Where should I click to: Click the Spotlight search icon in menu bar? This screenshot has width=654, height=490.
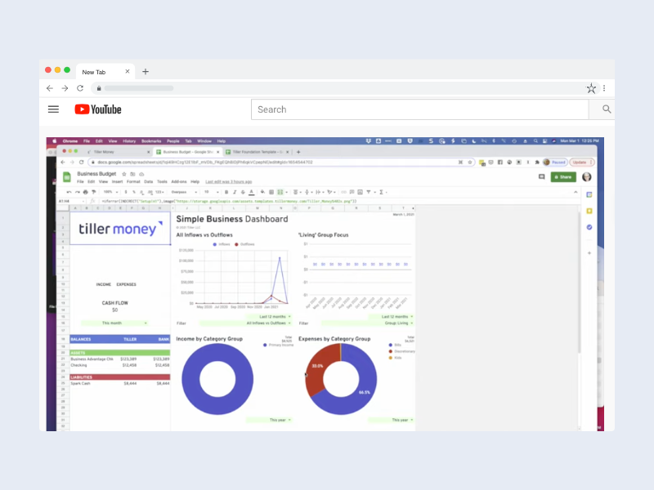tap(535, 141)
